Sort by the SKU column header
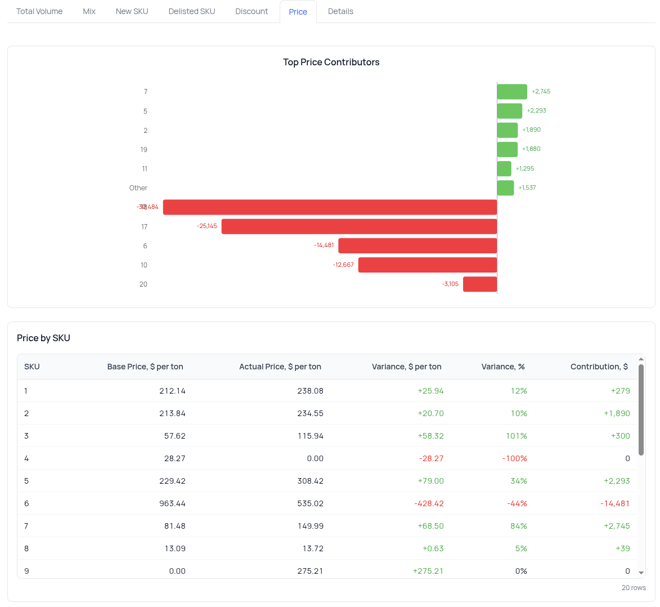The height and width of the screenshot is (607, 660). click(x=32, y=367)
